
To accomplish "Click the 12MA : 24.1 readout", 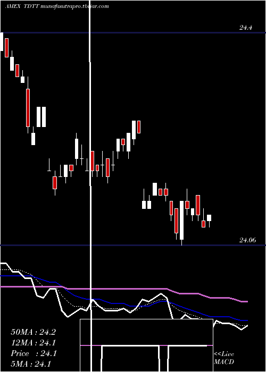I will pos(33,343).
